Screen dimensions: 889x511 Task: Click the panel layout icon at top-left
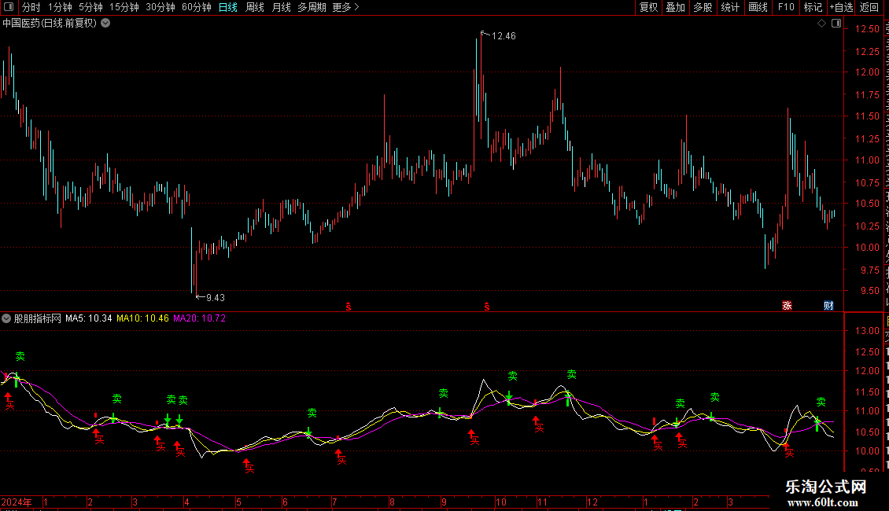(9, 7)
